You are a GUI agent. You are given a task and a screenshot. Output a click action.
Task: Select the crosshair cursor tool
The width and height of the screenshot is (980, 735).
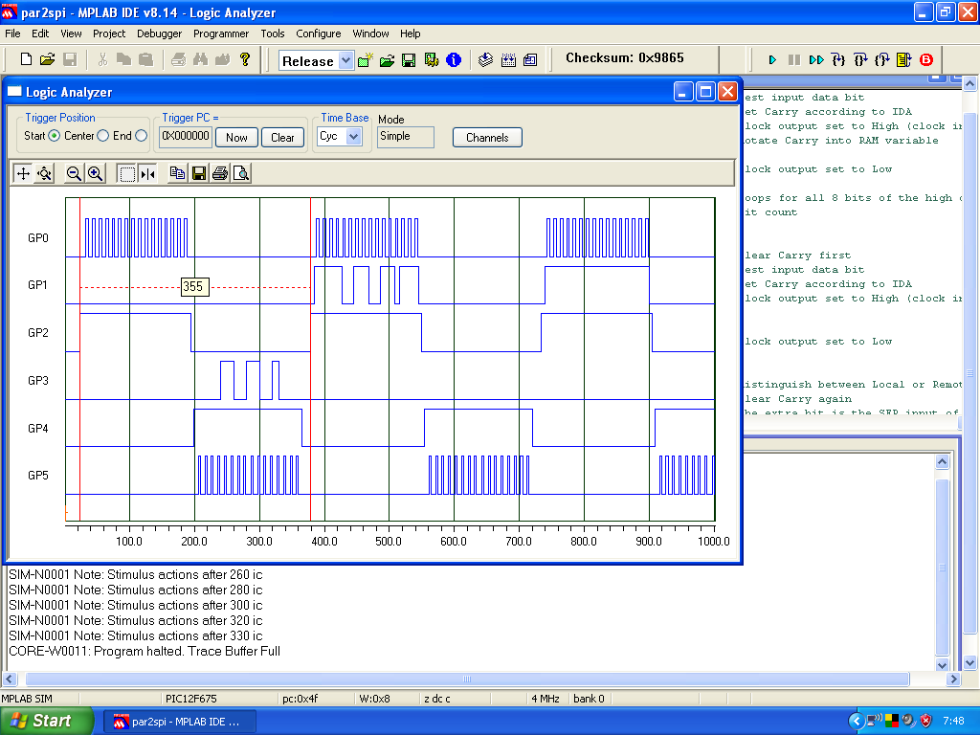(23, 173)
